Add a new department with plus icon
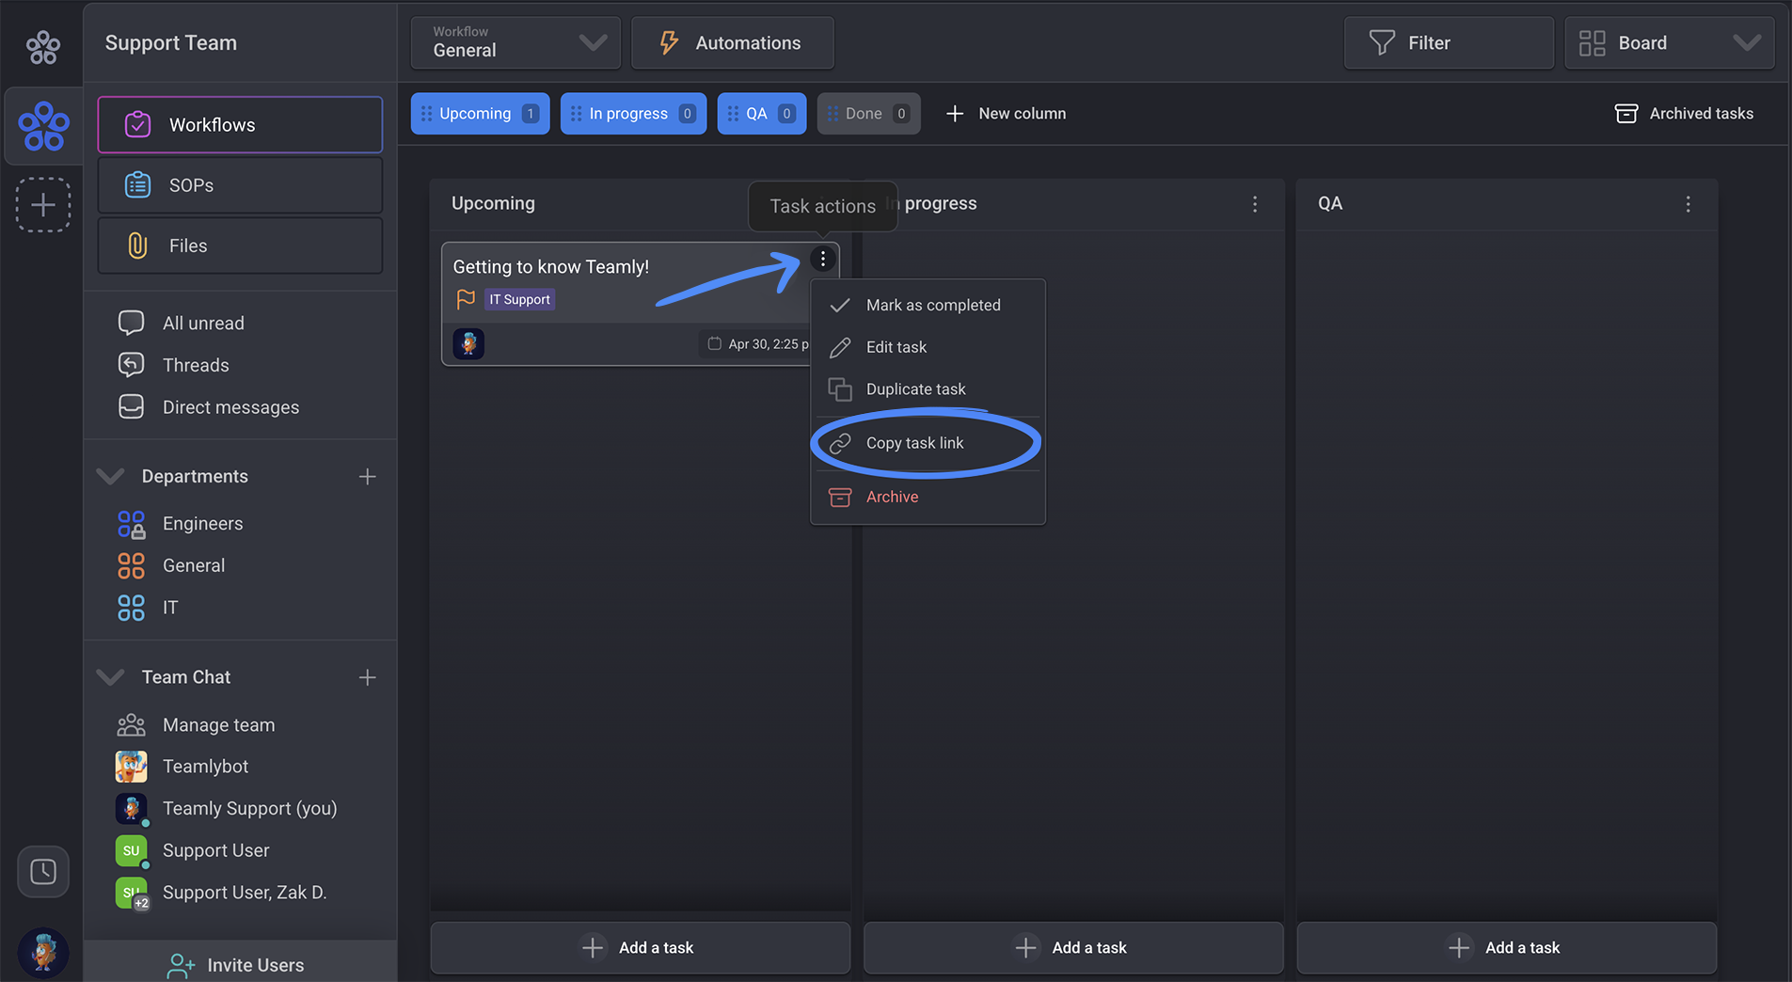This screenshot has height=982, width=1792. 367,477
